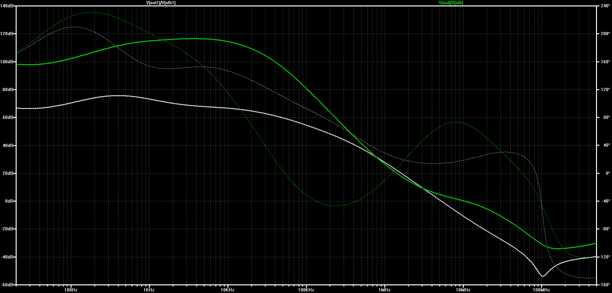
Task: Click the 140dB magnitude axis label
Action: 7,6
